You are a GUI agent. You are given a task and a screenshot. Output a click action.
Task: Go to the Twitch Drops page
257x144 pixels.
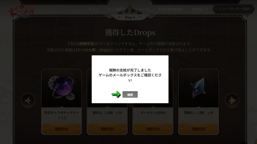pyautogui.click(x=170, y=9)
